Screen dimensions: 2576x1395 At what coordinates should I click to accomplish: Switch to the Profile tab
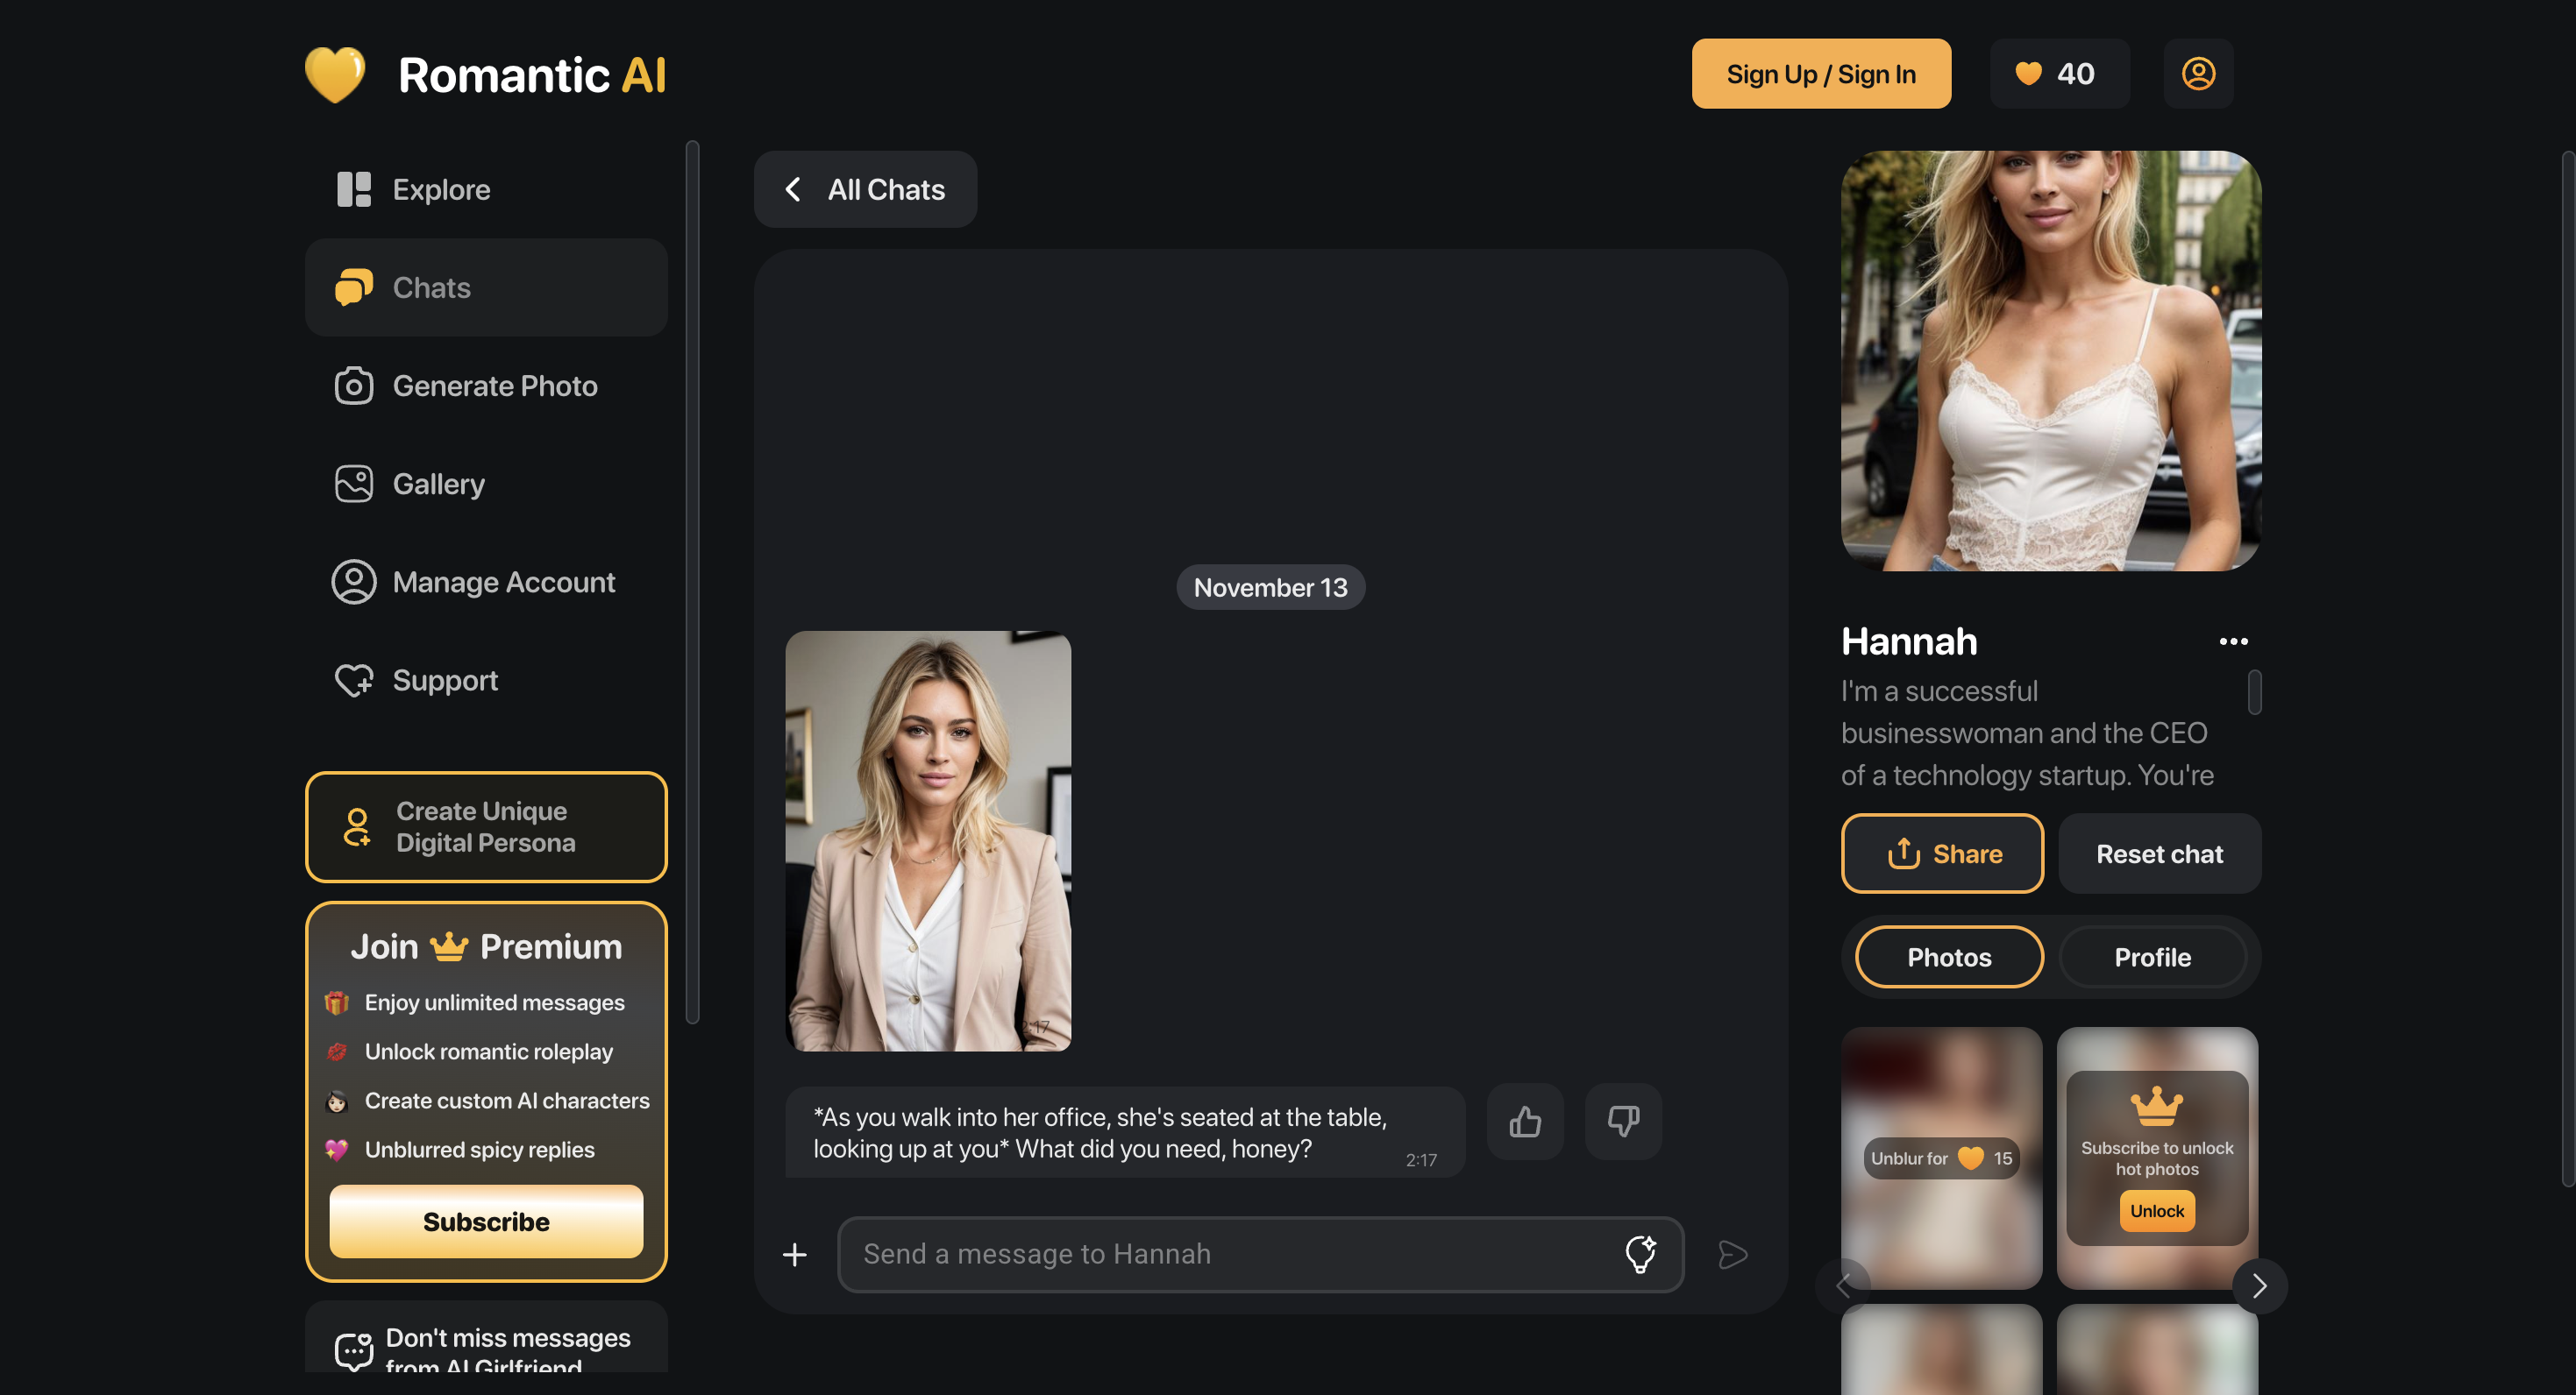2152,956
